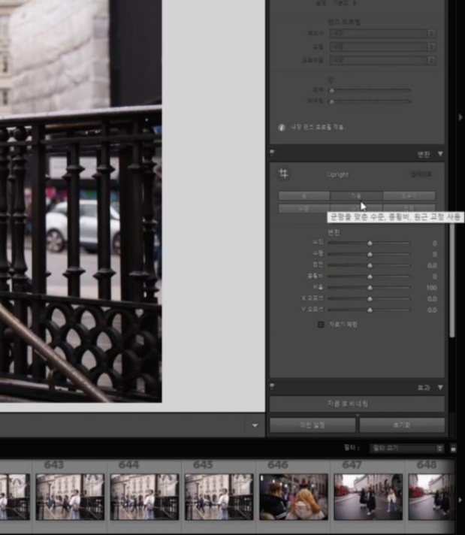Click the Upright label text

coord(338,174)
